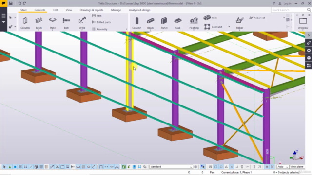This screenshot has width=312, height=175.
Task: Open the help question mark
Action: 274,3
